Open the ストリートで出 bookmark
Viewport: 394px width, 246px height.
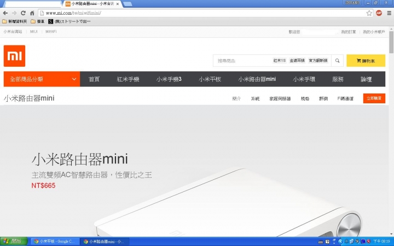click(x=69, y=21)
